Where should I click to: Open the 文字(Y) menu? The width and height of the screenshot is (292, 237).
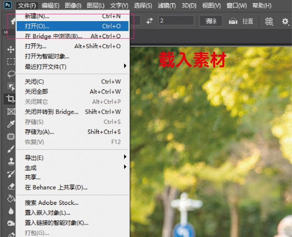pos(119,6)
